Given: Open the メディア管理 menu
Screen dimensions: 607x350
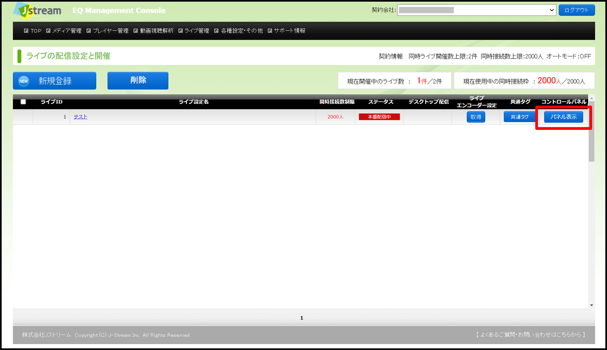Looking at the screenshot, I should (x=64, y=31).
